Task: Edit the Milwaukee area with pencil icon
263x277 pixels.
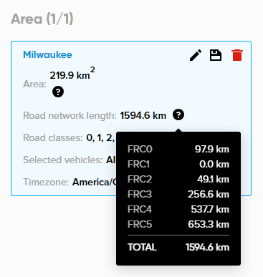Action: [x=196, y=55]
